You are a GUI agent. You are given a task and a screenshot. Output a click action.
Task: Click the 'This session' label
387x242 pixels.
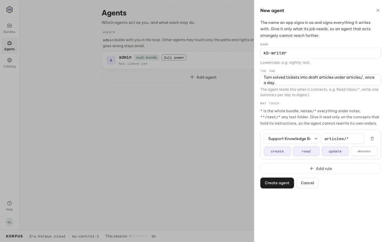point(116,236)
